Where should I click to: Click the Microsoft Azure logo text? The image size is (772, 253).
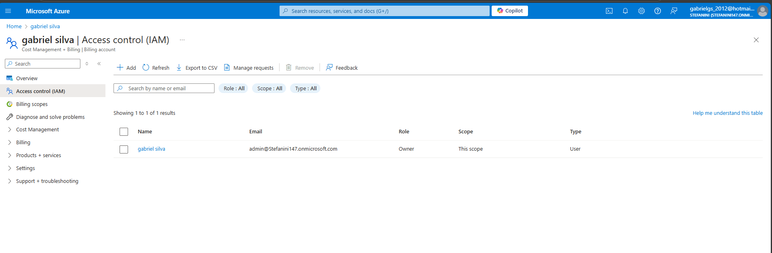pos(48,11)
